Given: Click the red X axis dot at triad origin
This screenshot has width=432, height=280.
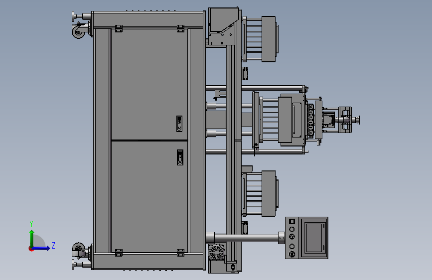Looking at the screenshot, I should (31, 249).
